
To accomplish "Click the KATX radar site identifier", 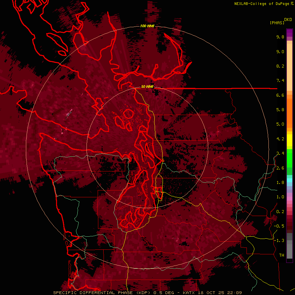I will (189, 293).
